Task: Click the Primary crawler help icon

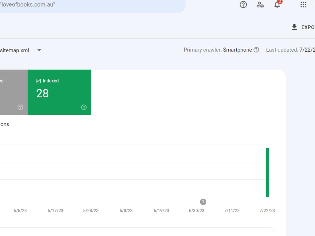Action: pyautogui.click(x=256, y=50)
